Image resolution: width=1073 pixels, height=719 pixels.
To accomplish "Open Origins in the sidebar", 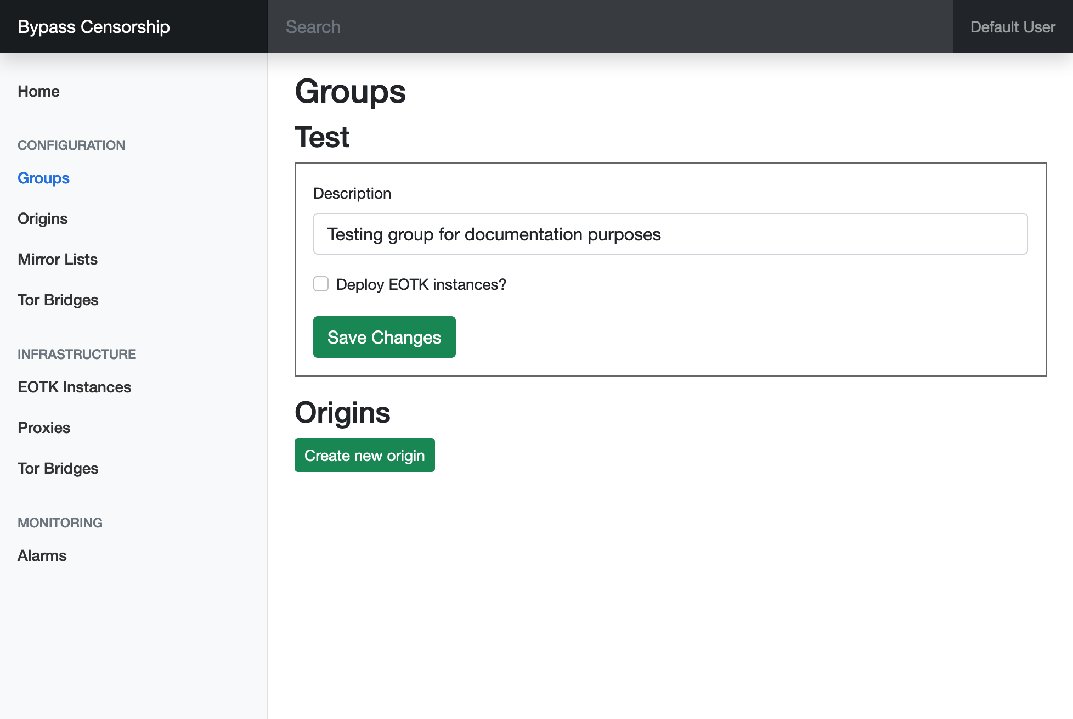I will (43, 218).
